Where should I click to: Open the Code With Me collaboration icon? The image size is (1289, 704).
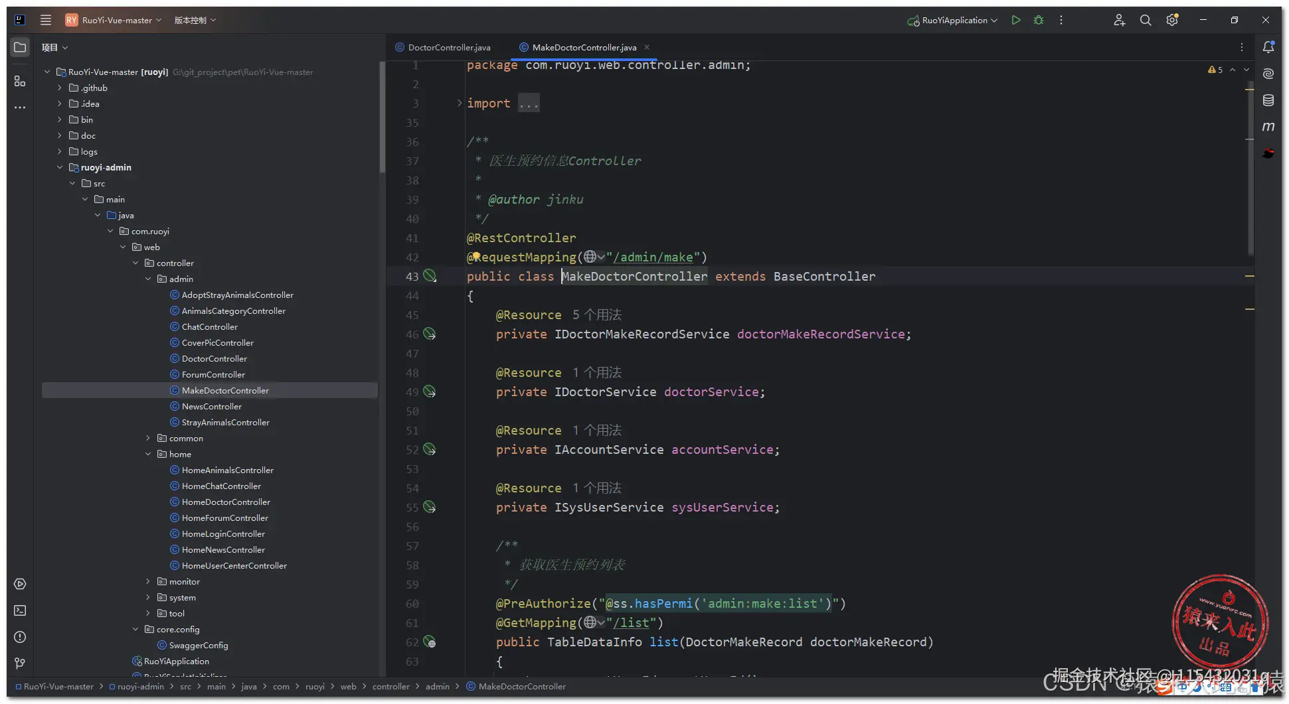pyautogui.click(x=1119, y=20)
